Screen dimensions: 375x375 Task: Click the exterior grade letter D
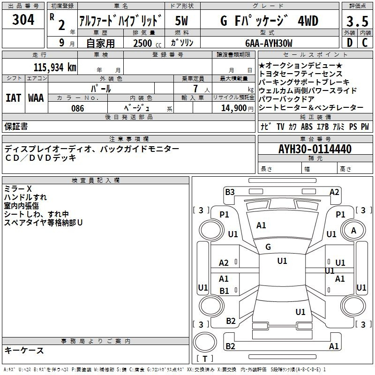pyautogui.click(x=350, y=43)
